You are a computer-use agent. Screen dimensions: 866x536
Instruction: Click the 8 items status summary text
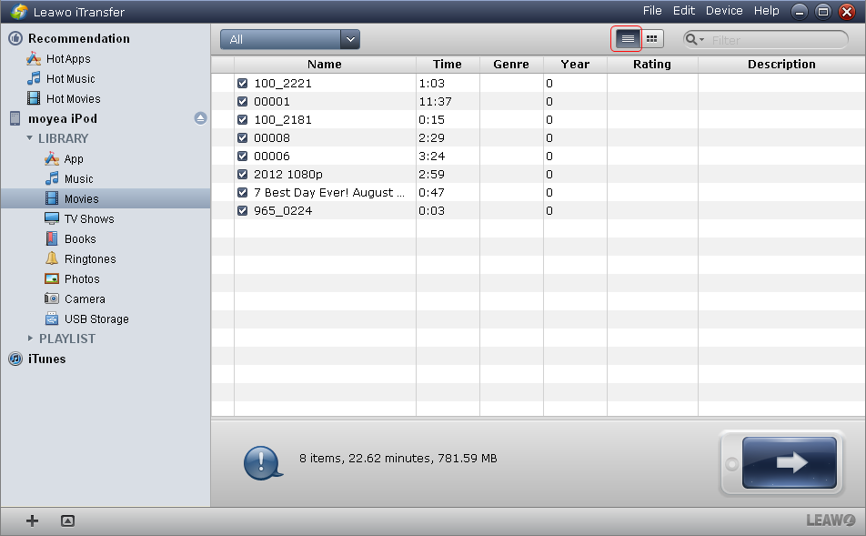coord(398,458)
